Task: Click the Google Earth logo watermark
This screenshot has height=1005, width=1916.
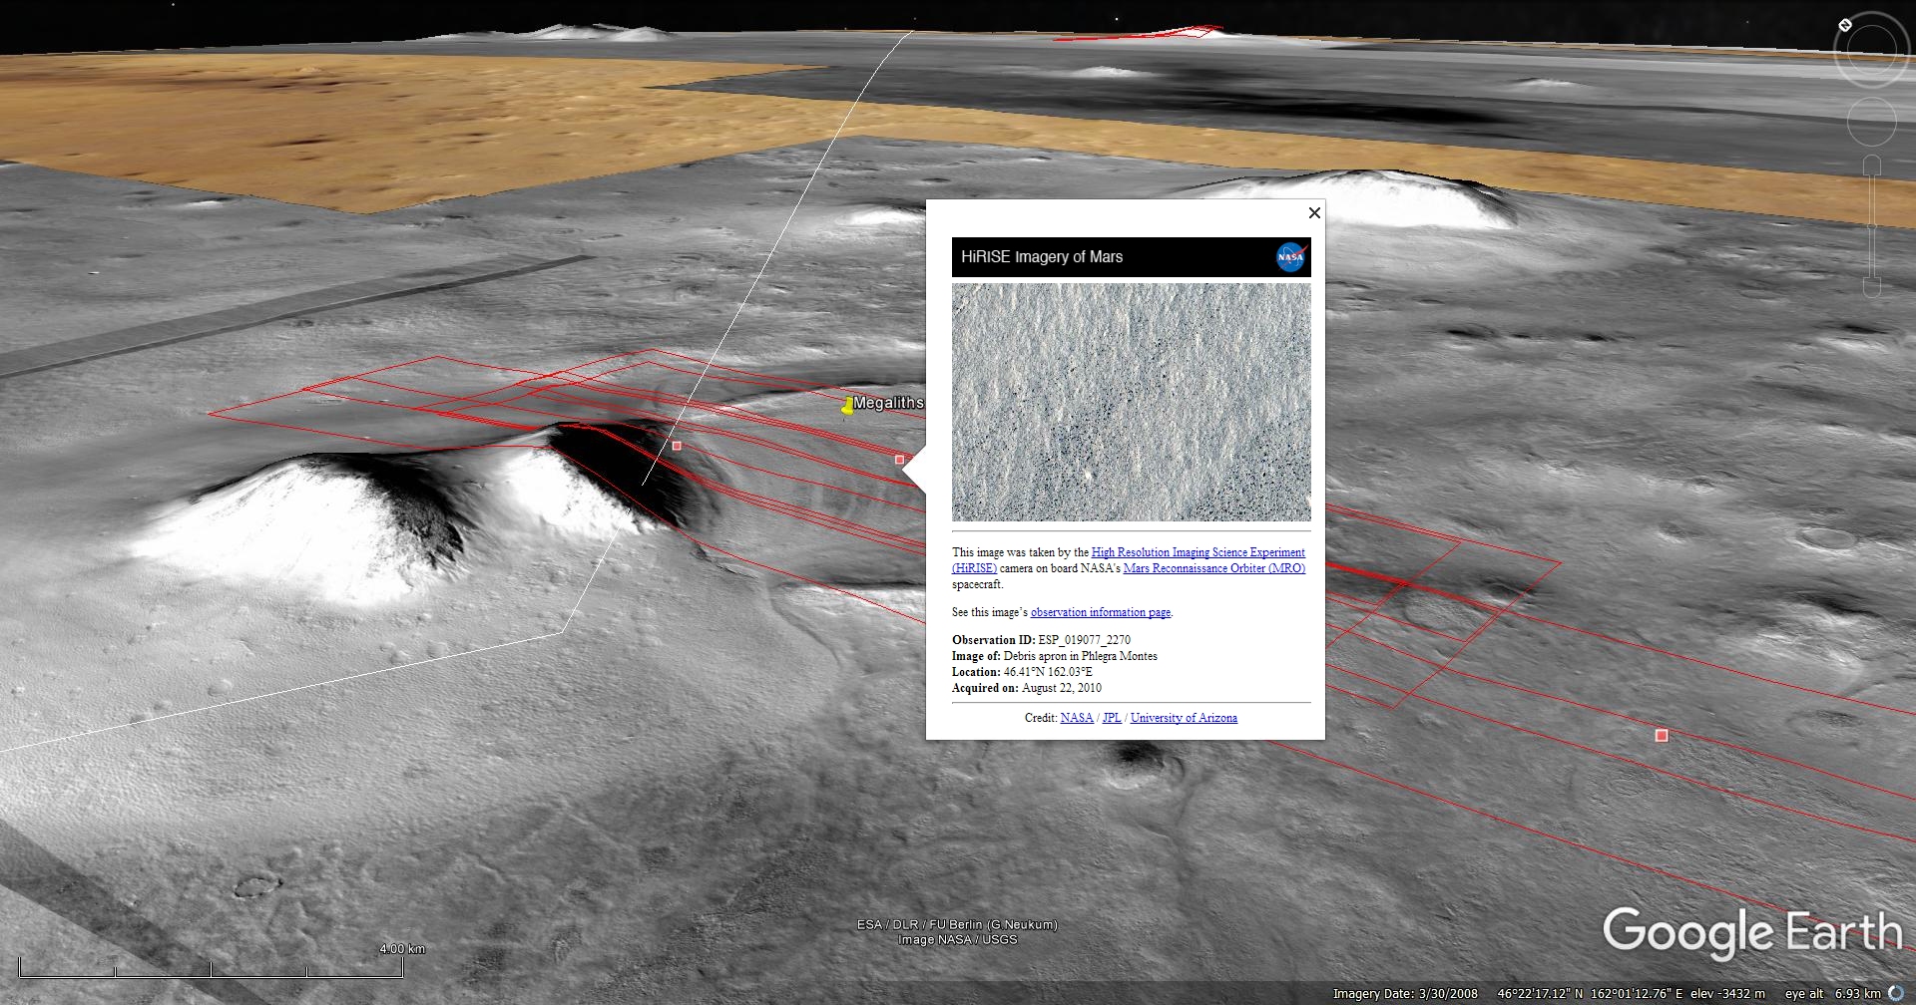Action: 1752,933
